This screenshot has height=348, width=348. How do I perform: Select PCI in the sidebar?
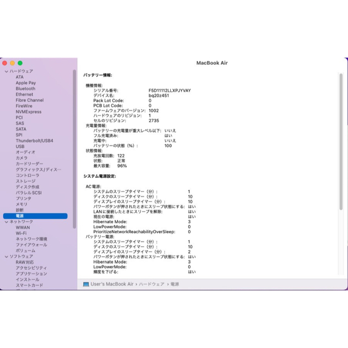click(x=19, y=117)
